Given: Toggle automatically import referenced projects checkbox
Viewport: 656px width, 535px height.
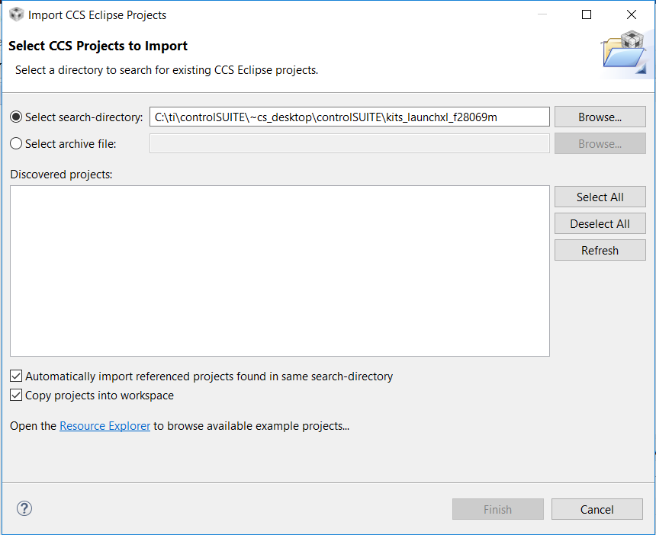Looking at the screenshot, I should pyautogui.click(x=16, y=376).
